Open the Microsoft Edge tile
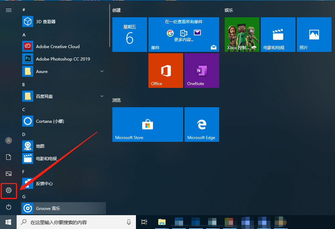The image size is (335, 229). (x=202, y=125)
